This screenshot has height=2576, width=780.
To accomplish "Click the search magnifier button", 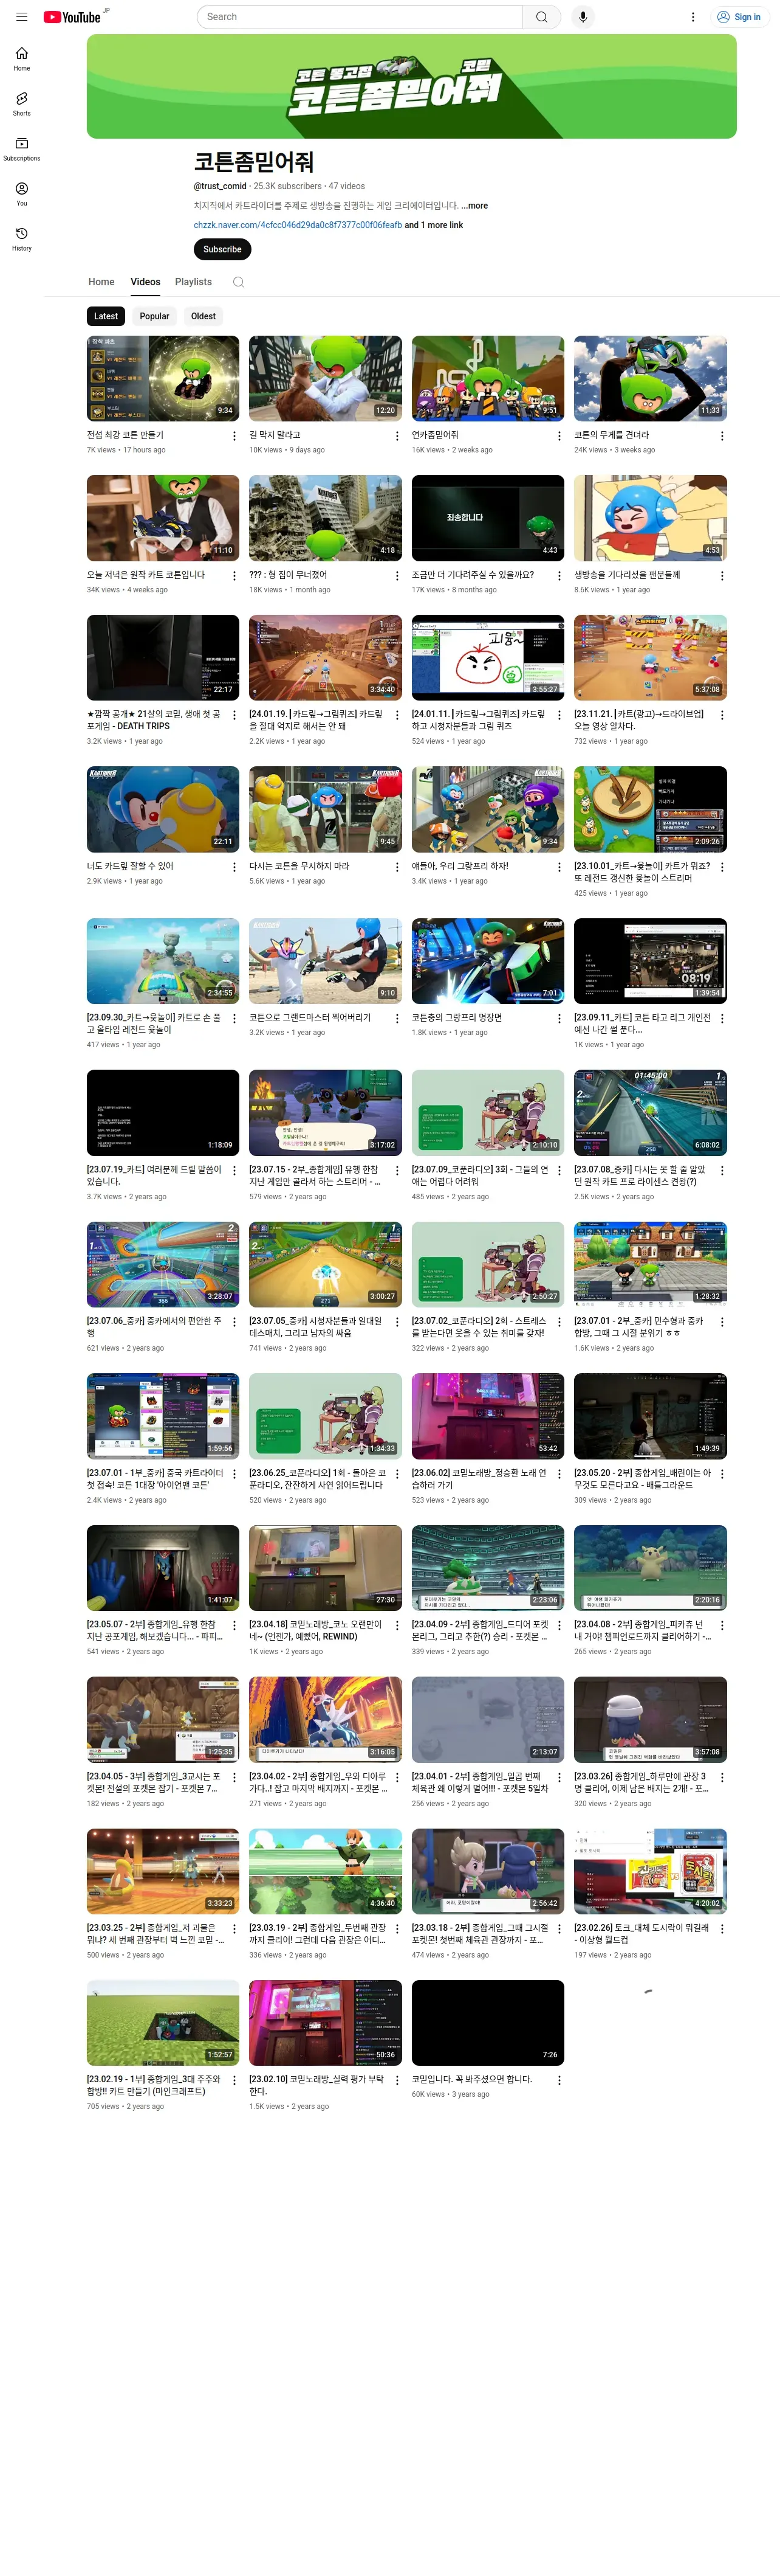I will 541,17.
